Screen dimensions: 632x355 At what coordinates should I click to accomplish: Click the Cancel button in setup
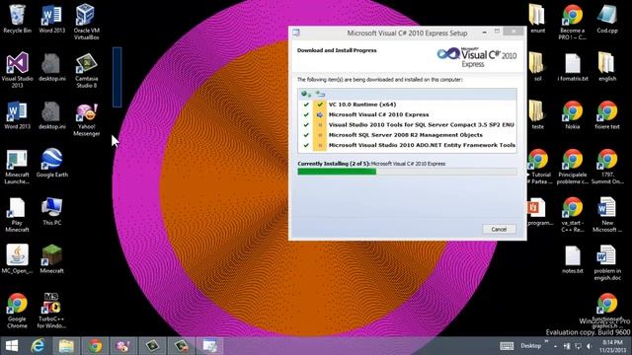point(499,229)
